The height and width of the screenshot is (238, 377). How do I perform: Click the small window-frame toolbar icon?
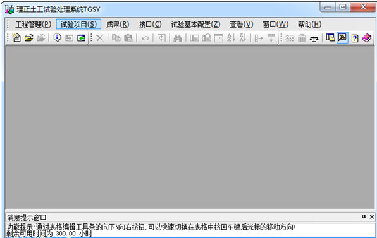pos(219,38)
